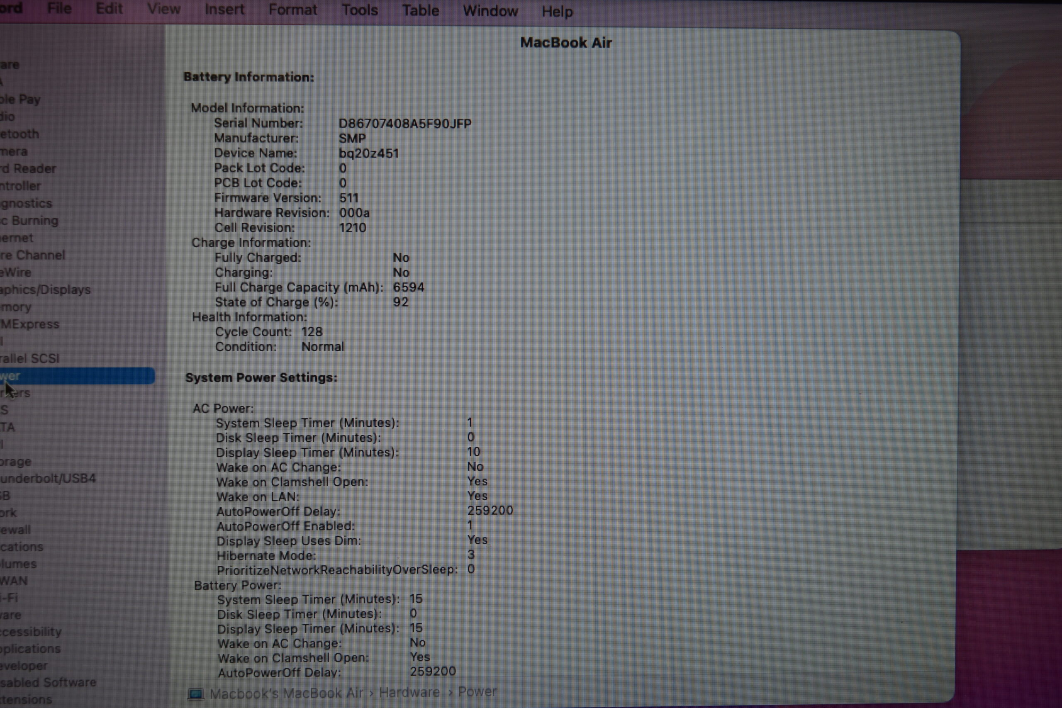Select Parallel SCSI in the sidebar
1062x708 pixels.
point(30,358)
